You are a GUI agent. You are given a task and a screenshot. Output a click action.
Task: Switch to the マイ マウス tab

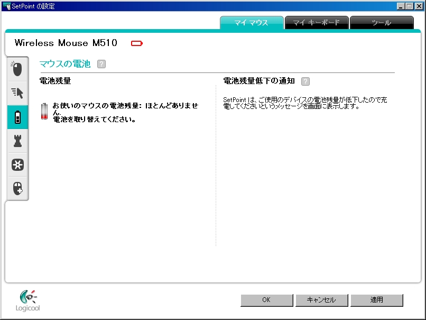(252, 23)
